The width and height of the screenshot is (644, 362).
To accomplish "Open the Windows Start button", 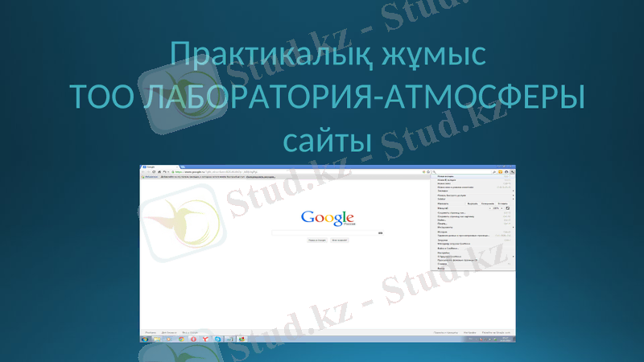I will pos(145,339).
